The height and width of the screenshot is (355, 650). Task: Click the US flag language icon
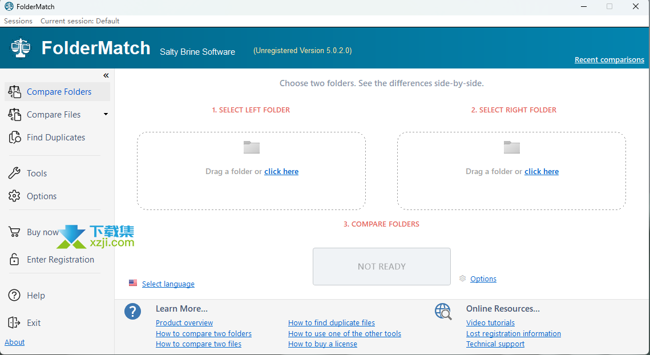132,283
